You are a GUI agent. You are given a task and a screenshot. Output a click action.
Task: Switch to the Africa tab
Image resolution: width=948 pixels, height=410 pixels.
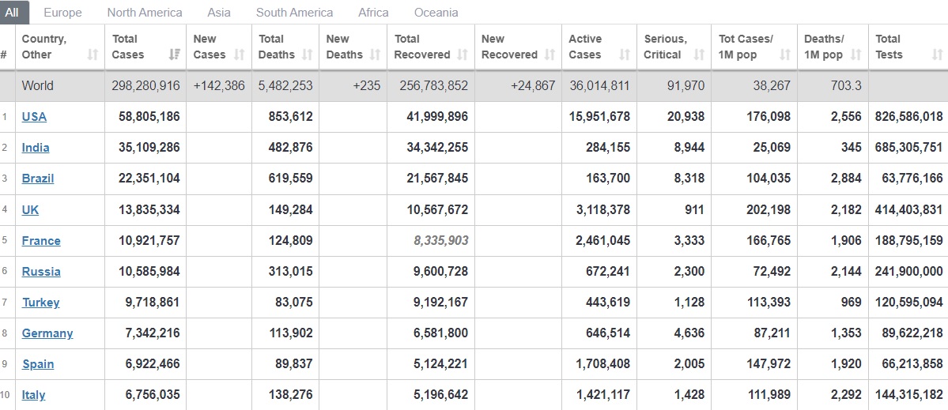point(374,13)
